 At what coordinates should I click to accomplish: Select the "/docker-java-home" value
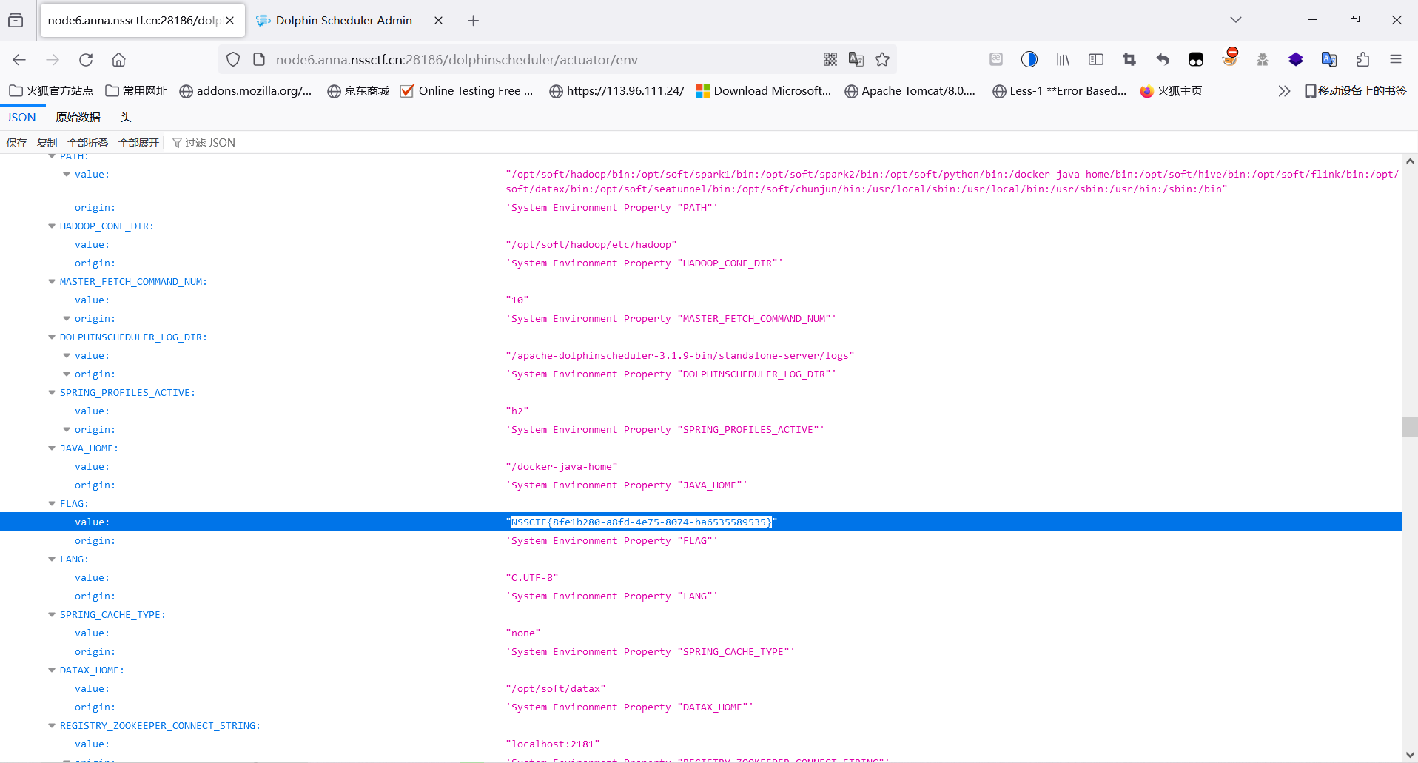click(x=562, y=467)
